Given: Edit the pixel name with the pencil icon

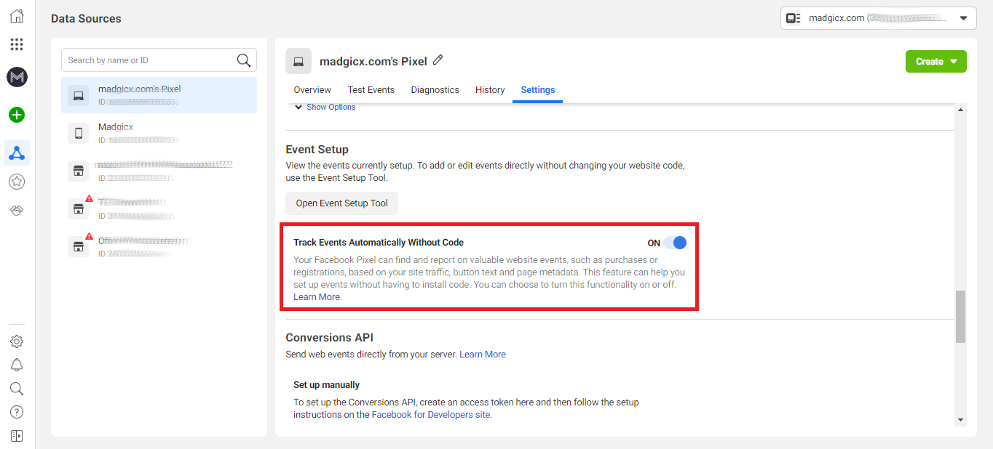Looking at the screenshot, I should 438,60.
